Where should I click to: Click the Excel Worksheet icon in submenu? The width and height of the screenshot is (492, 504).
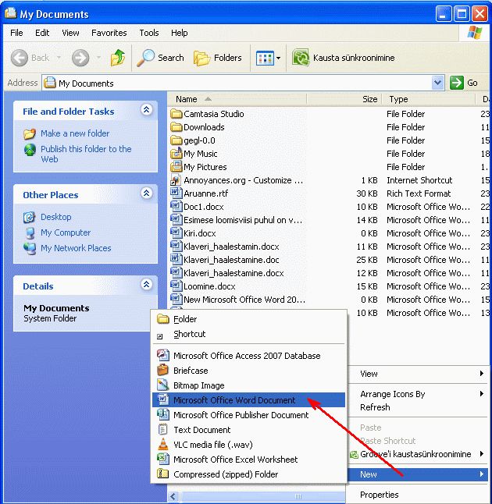(x=162, y=459)
